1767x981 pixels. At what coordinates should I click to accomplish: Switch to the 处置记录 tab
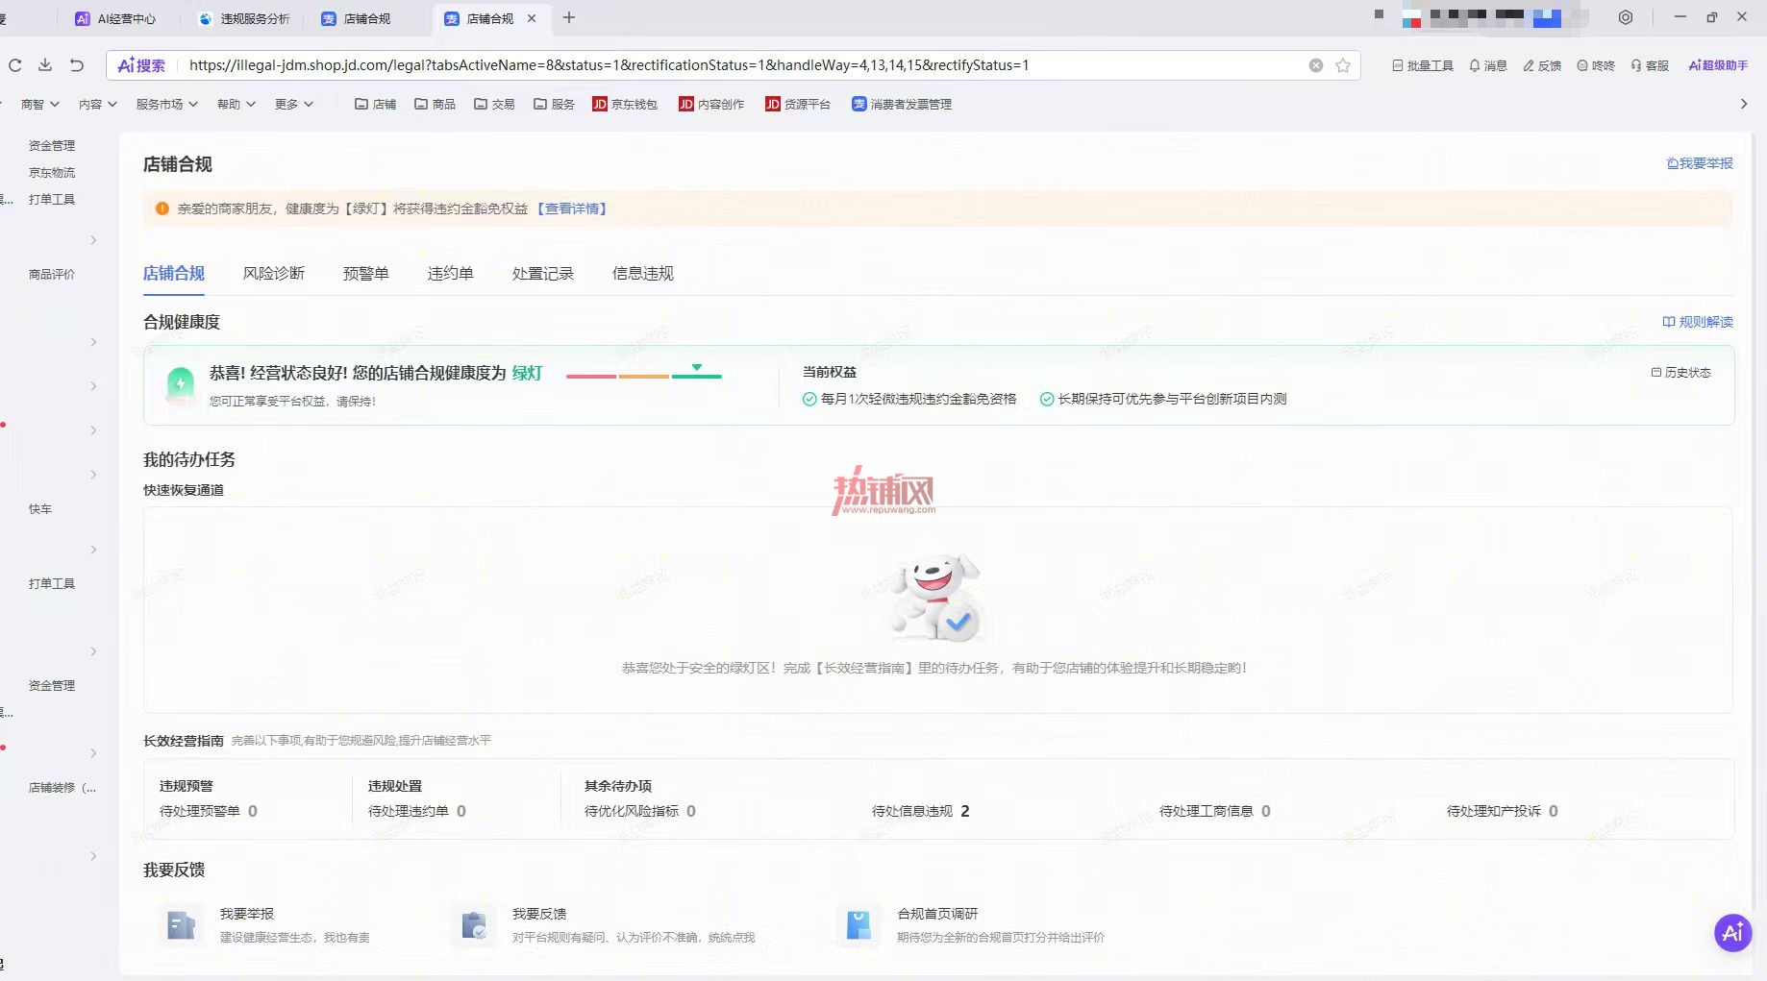[x=543, y=274]
